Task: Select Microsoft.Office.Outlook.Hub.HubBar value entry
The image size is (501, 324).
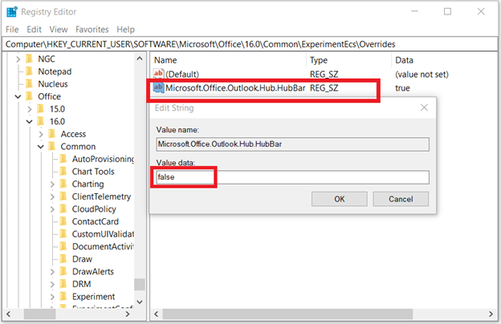Action: 235,88
